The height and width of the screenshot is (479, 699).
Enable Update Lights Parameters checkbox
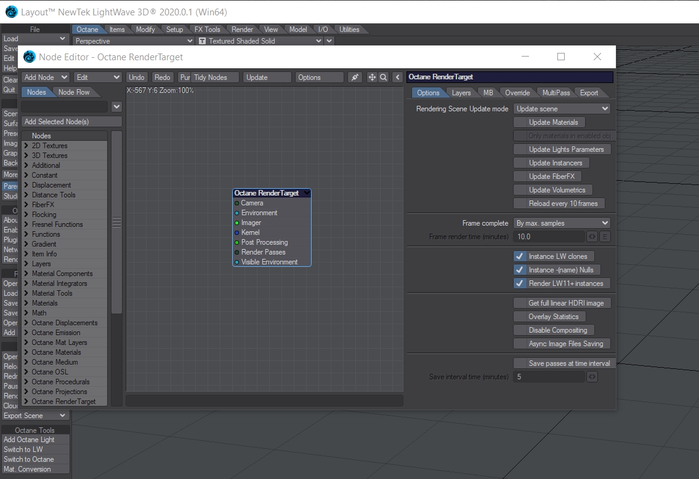coord(519,149)
